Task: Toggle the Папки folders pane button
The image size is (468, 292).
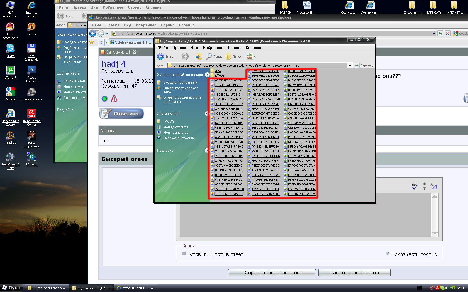Action: [233, 56]
